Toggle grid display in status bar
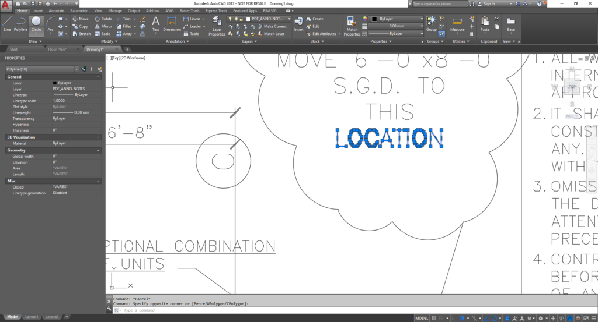This screenshot has height=322, width=598. click(434, 318)
